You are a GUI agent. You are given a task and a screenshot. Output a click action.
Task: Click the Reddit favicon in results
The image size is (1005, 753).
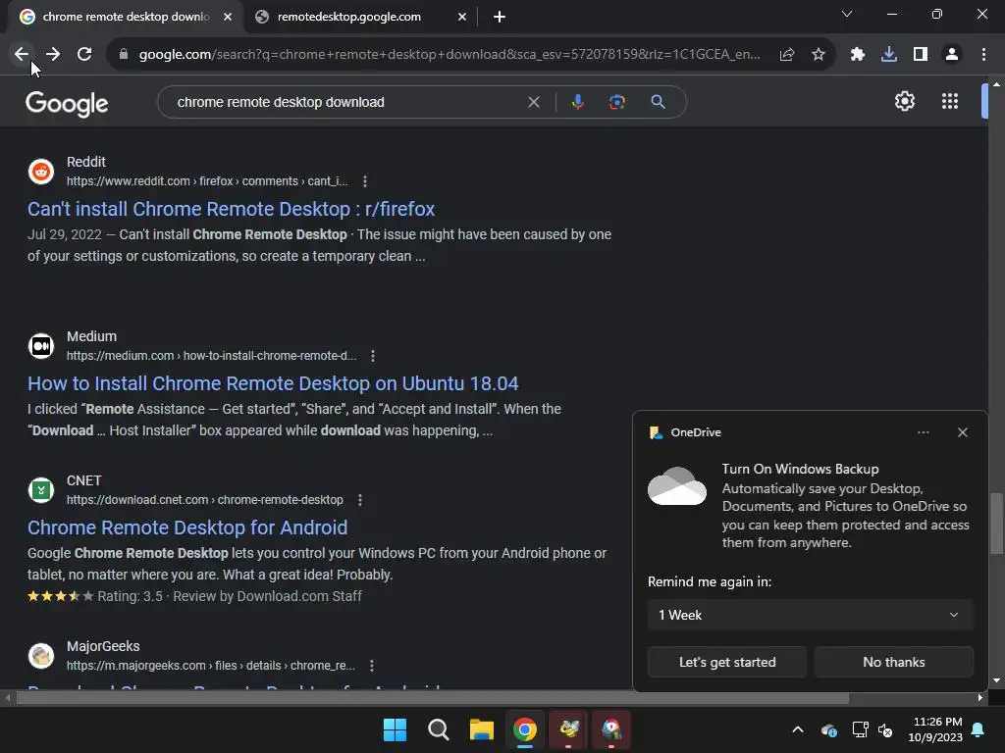41,172
